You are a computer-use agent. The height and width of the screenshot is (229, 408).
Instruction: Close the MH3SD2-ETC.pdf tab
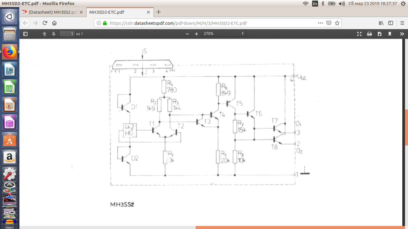pos(149,12)
